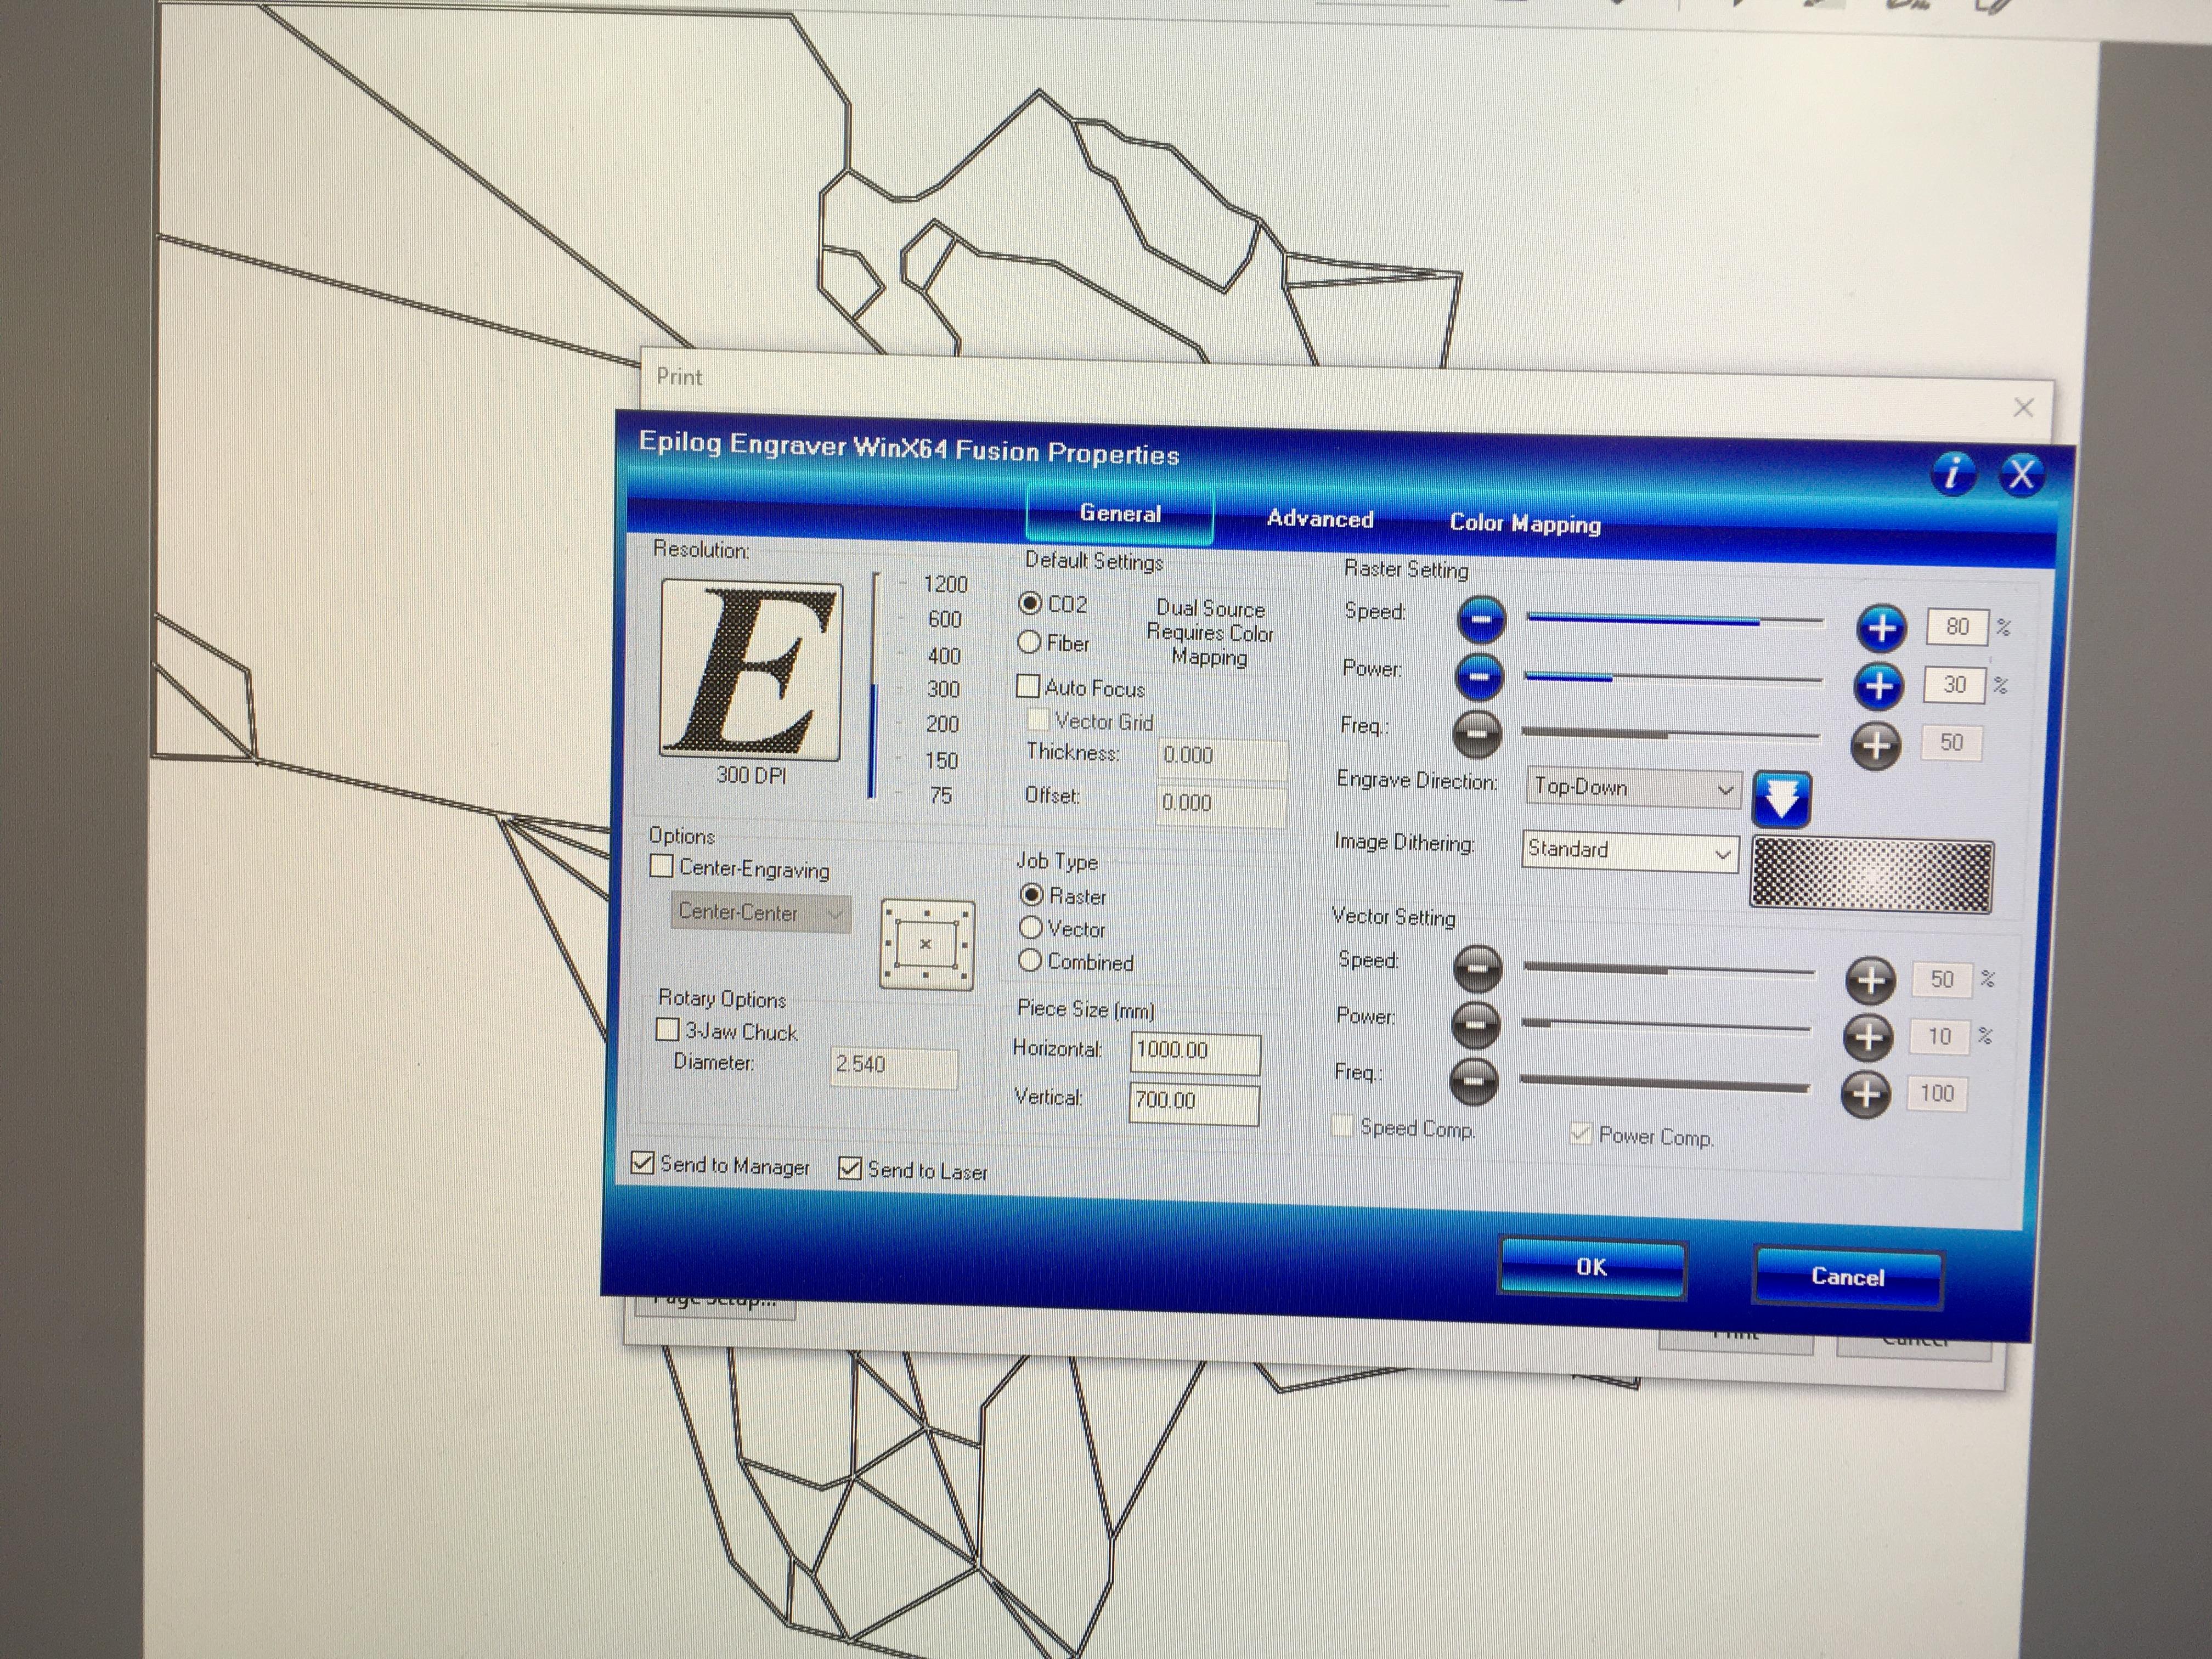Decrease raster Speed with minus button
The height and width of the screenshot is (1659, 2212).
pyautogui.click(x=1481, y=619)
